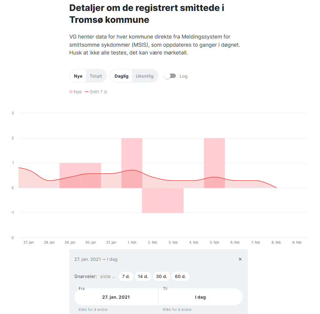Viewport: 320px width, 314px height.
Task: Click the 1. feb bar in chart
Action: pos(132,163)
